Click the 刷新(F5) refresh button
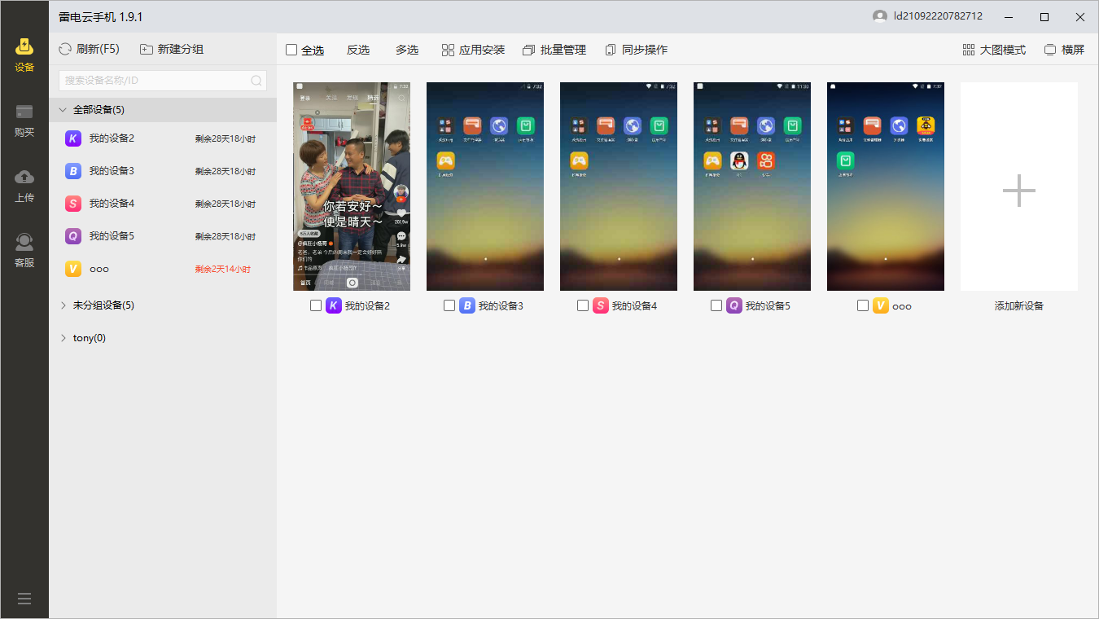Viewport: 1099px width, 619px height. (89, 49)
